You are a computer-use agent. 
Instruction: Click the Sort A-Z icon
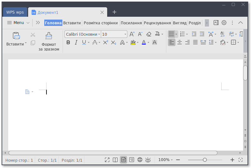tap(223, 34)
